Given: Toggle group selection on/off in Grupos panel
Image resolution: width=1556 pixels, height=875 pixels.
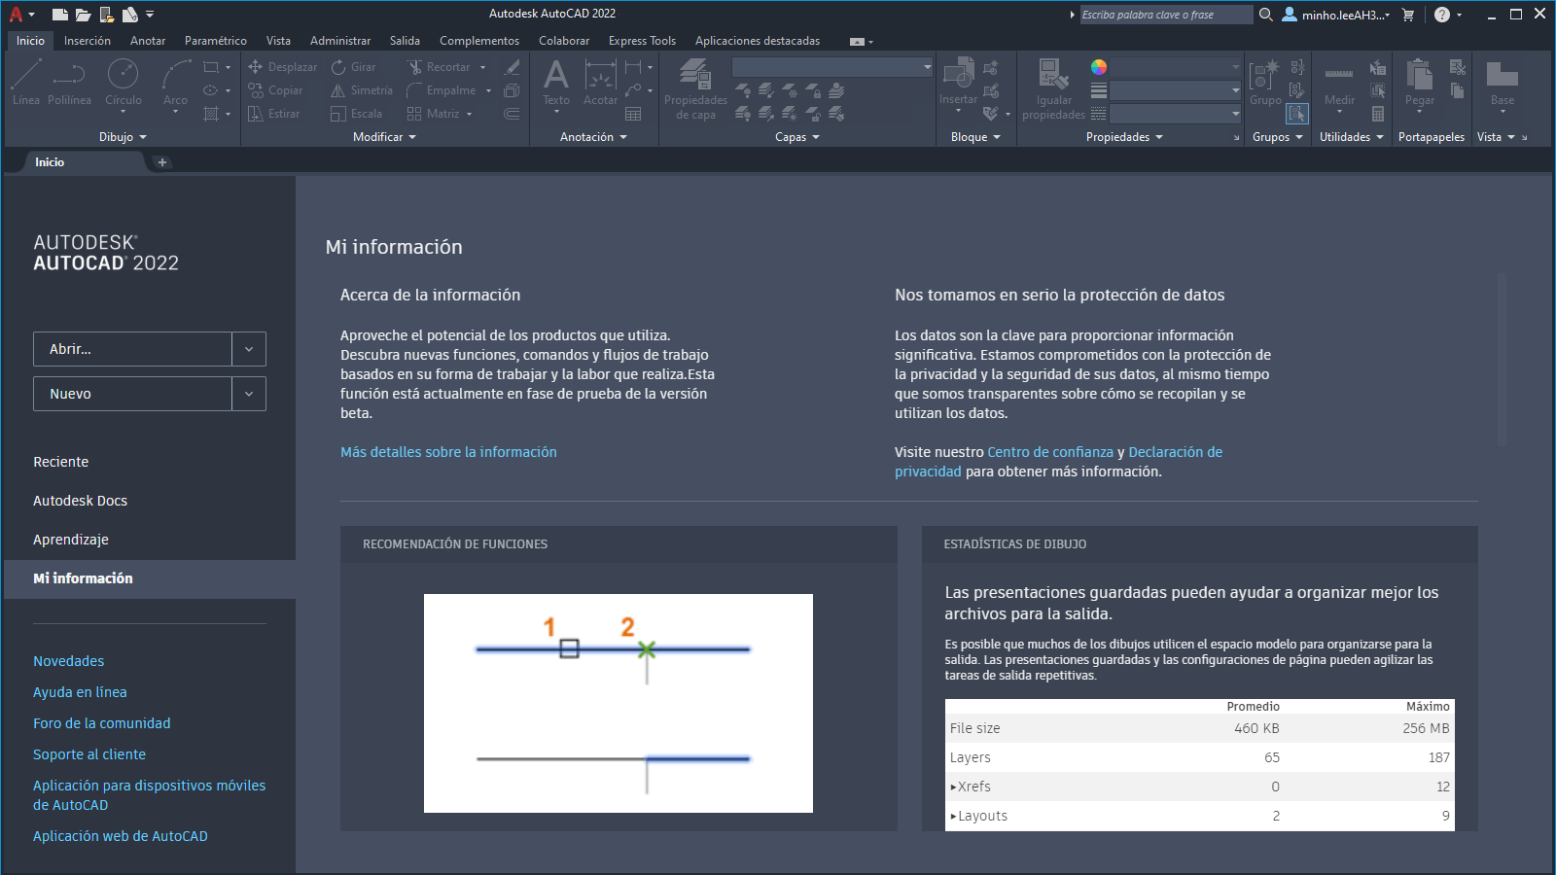Looking at the screenshot, I should (x=1297, y=114).
